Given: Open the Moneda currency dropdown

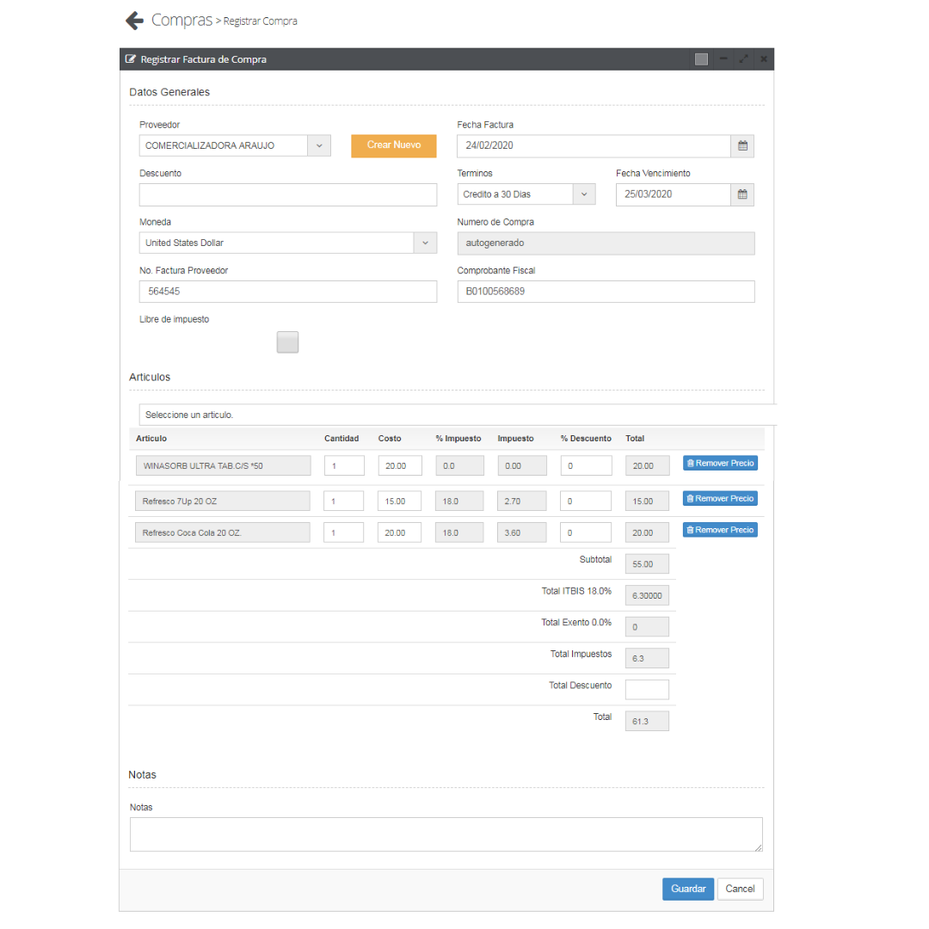Looking at the screenshot, I should click(x=425, y=243).
